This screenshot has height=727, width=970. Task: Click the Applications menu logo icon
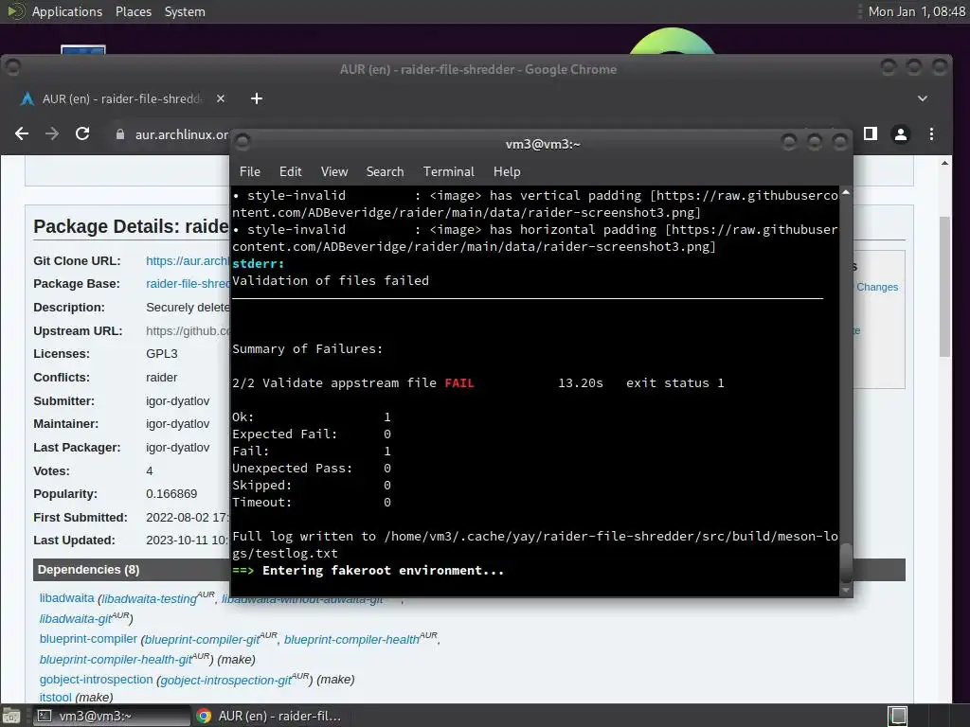[x=16, y=11]
